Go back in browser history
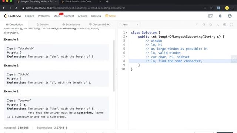 (4, 8)
